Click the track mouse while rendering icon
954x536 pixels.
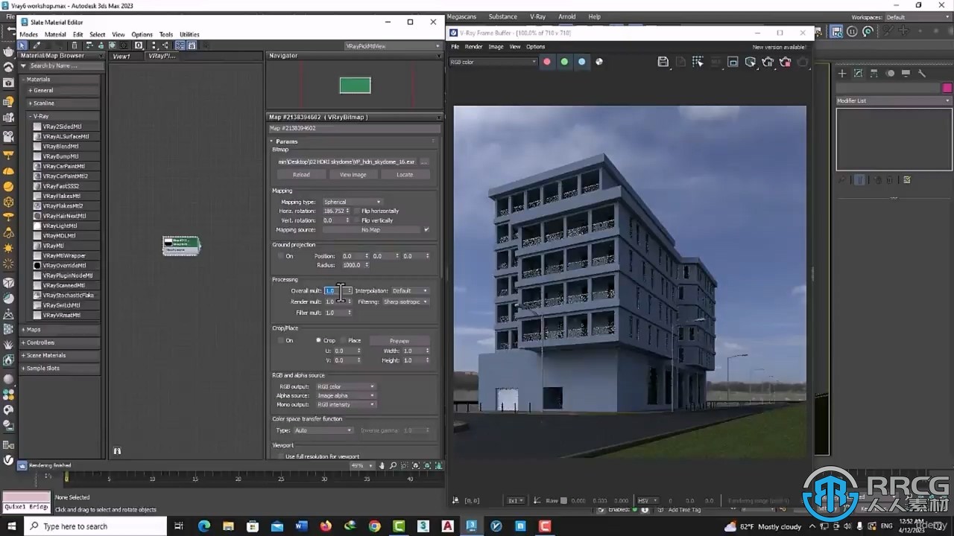click(698, 62)
